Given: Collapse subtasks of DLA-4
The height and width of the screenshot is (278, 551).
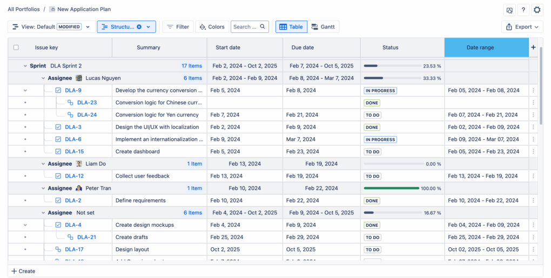Looking at the screenshot, I should pos(25,225).
